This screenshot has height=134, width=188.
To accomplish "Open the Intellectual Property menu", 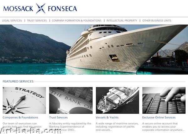I will pyautogui.click(x=122, y=21).
